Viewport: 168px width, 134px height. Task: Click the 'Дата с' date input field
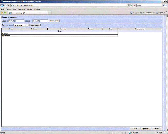click(16, 21)
